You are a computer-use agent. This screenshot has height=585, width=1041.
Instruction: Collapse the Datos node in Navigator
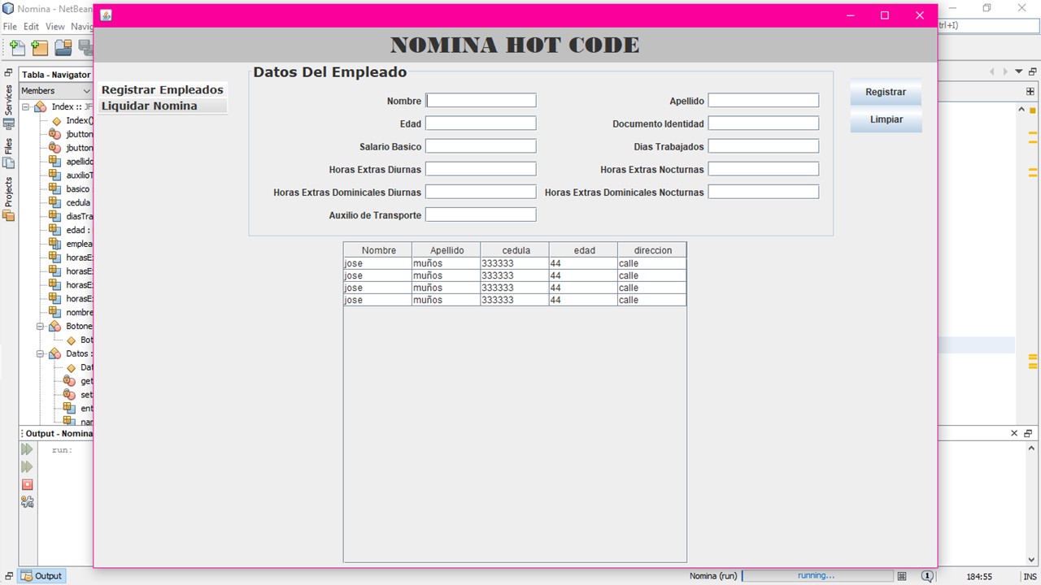(40, 353)
